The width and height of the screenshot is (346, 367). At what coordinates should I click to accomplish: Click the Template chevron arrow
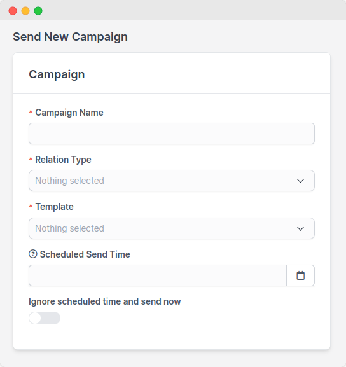[x=300, y=229]
